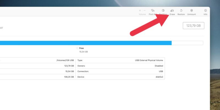Screen dimensions: 220x110
Task: Click the Device: label
Action: (x=81, y=77)
